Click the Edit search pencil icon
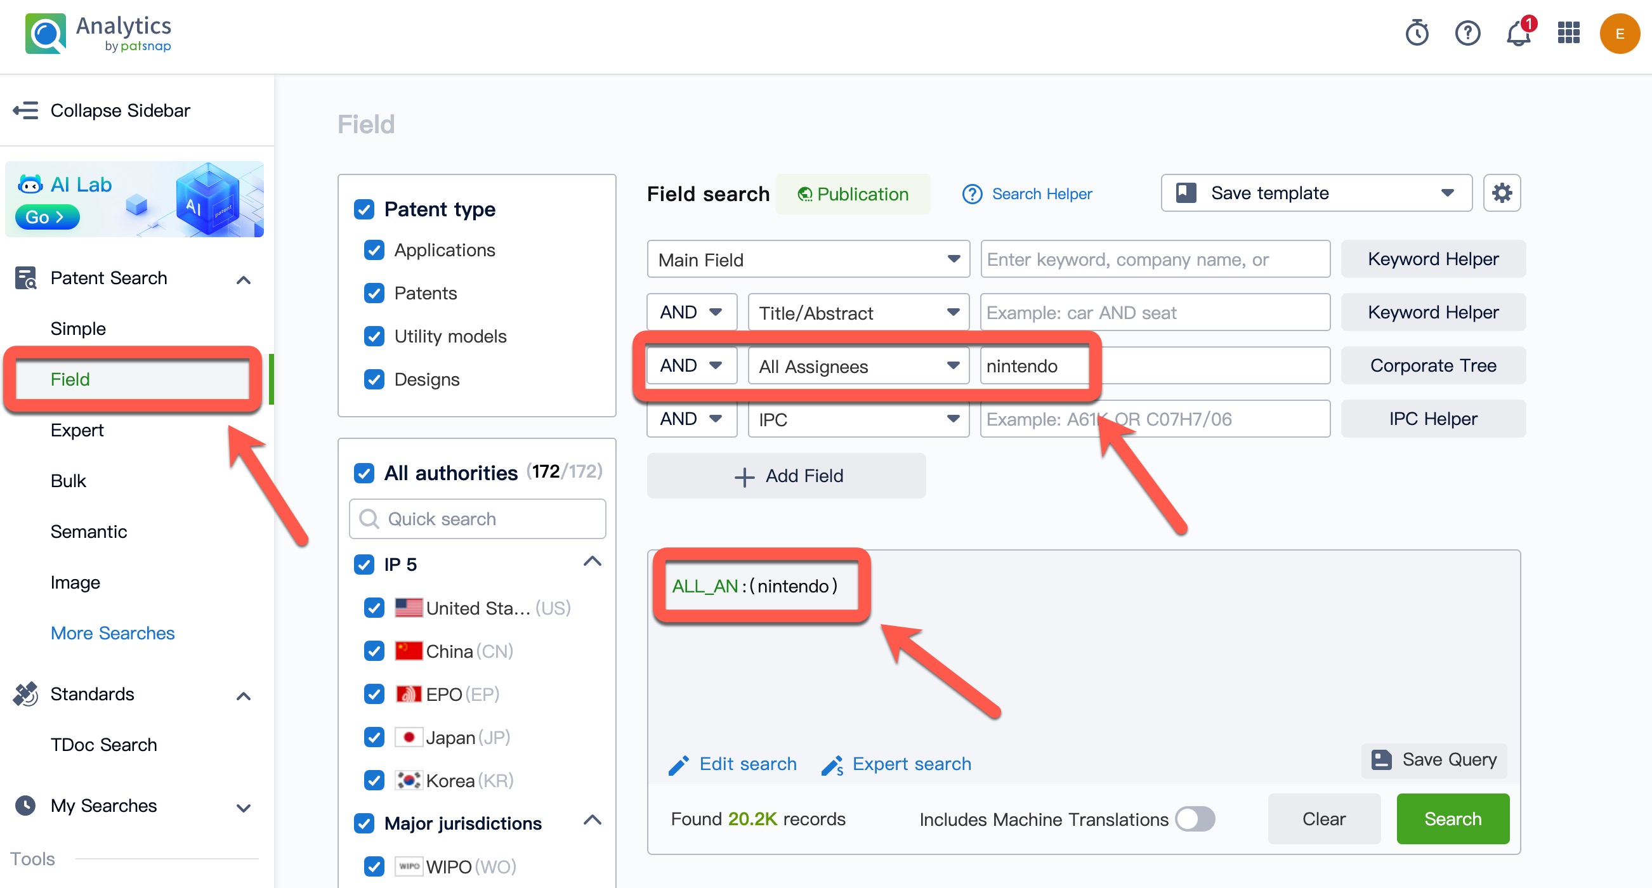The height and width of the screenshot is (888, 1652). (x=679, y=764)
